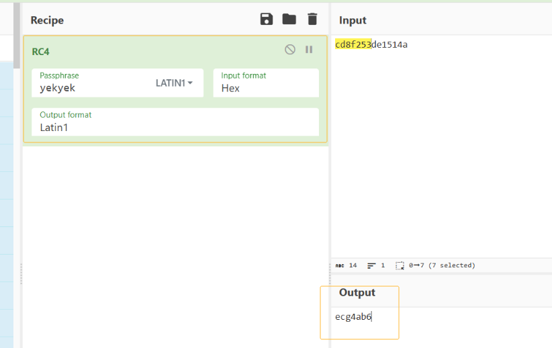Save the current recipe
552x348 pixels.
(267, 19)
